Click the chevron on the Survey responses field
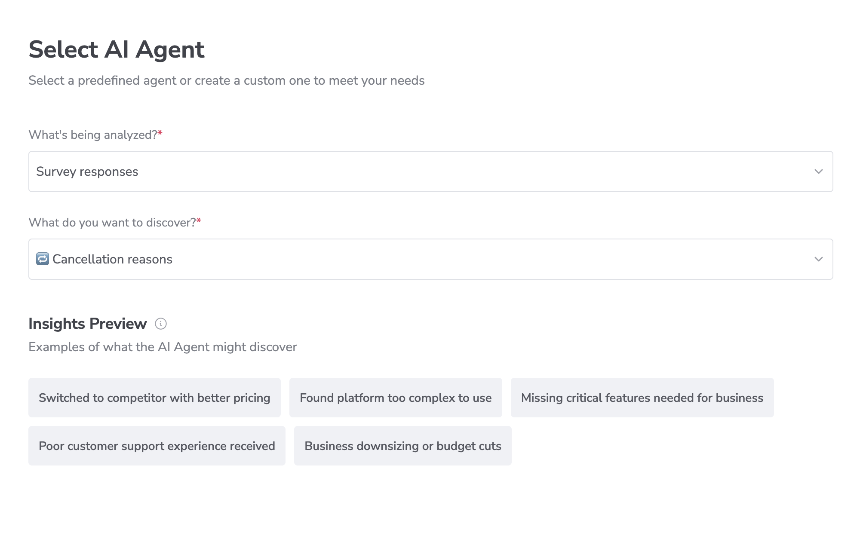Viewport: 860px width, 539px height. [x=818, y=171]
